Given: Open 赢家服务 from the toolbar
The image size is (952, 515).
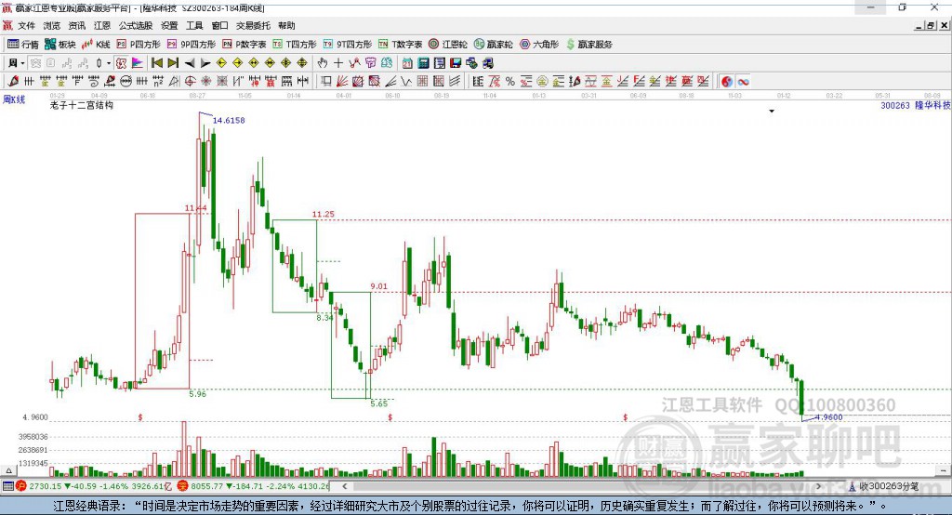Looking at the screenshot, I should pos(589,45).
